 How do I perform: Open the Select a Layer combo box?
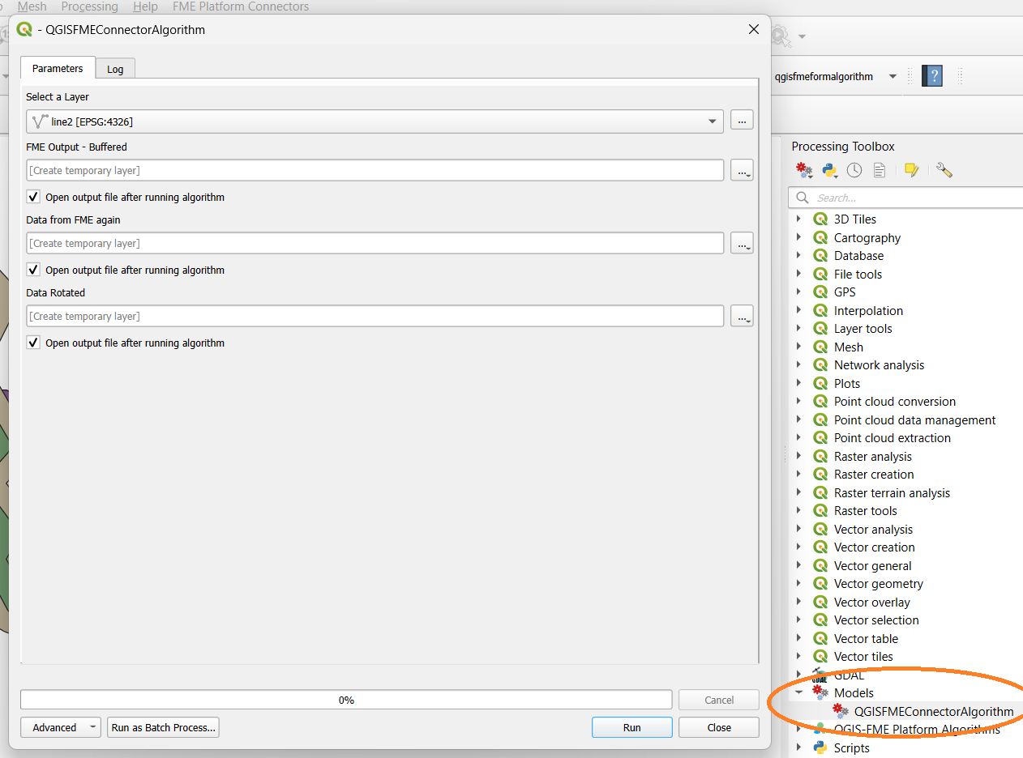click(x=375, y=121)
